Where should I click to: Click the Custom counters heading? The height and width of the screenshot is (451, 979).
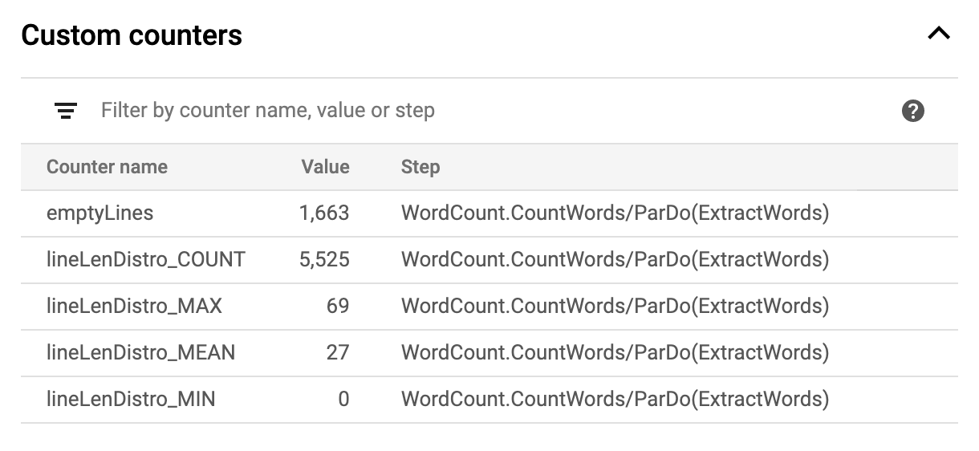pos(132,35)
